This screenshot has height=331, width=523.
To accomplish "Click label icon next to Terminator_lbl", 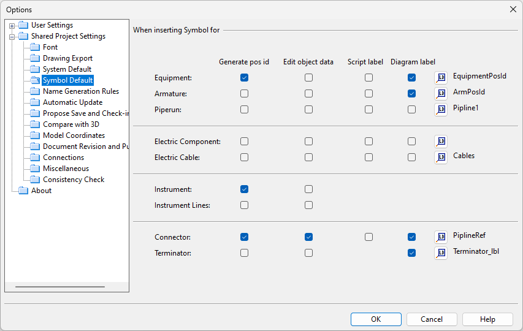I will 441,253.
